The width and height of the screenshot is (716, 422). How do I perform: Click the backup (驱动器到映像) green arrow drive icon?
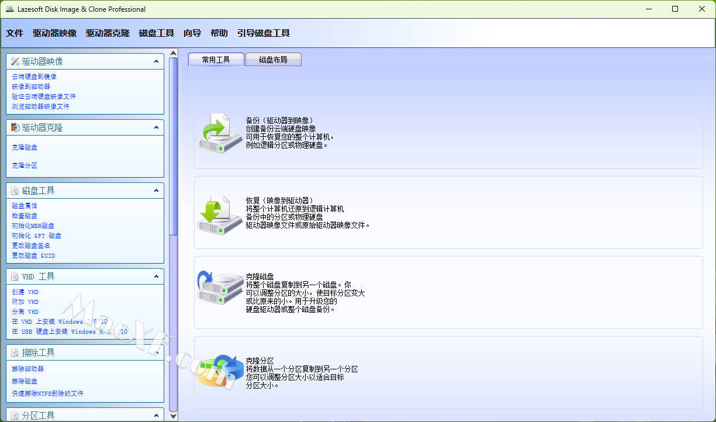tap(220, 133)
